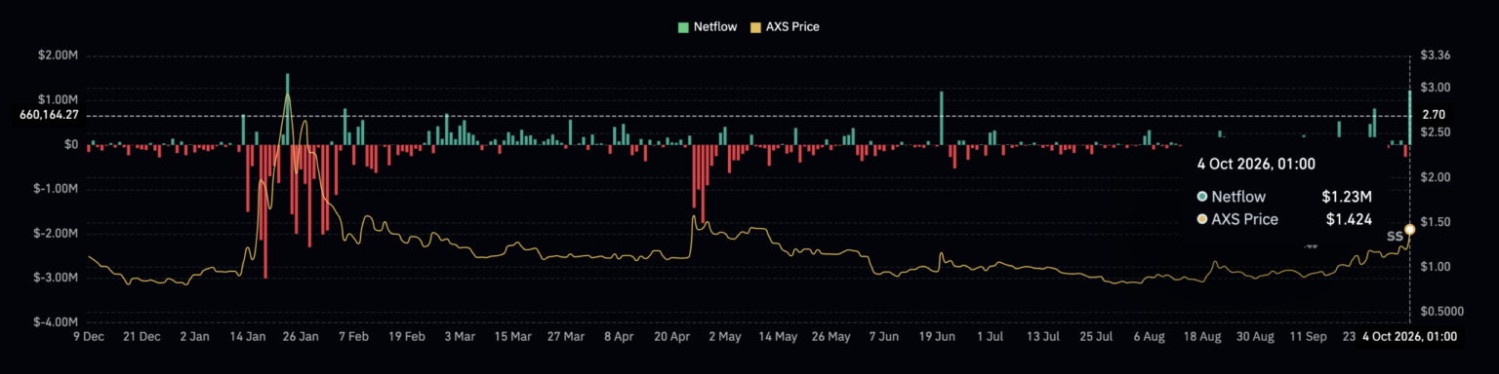Viewport: 1499px width, 374px height.
Task: Click the '3 Mar' x-axis label
Action: (460, 337)
